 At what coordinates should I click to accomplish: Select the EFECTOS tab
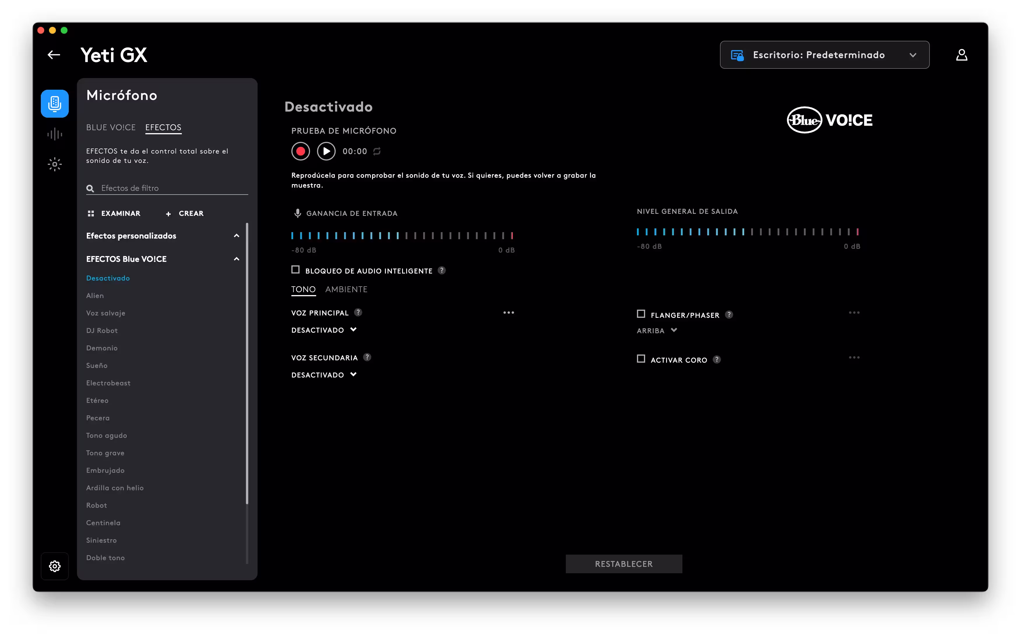pos(163,127)
